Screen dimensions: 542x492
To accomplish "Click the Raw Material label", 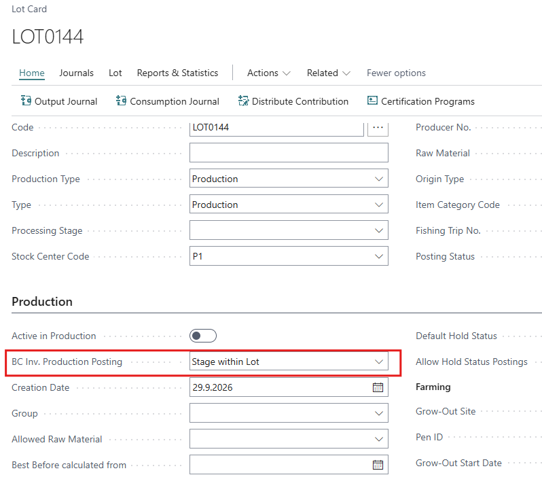I will pos(443,153).
